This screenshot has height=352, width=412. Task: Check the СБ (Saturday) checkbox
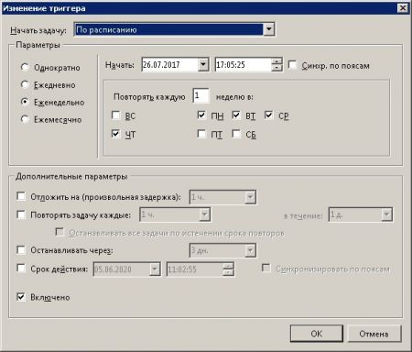pos(236,134)
